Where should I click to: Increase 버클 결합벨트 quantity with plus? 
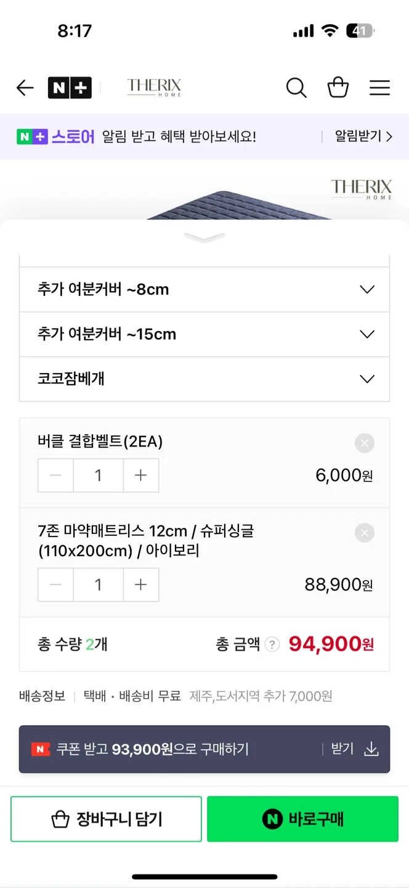[x=141, y=475]
